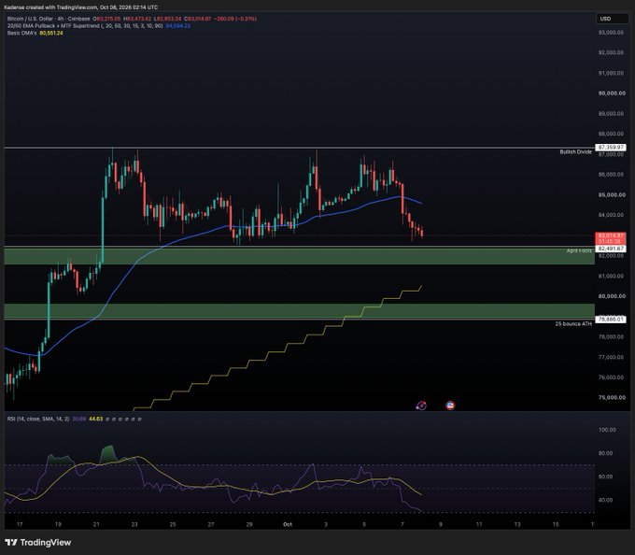Click the US flag economic event icon
The height and width of the screenshot is (555, 635).
450,406
